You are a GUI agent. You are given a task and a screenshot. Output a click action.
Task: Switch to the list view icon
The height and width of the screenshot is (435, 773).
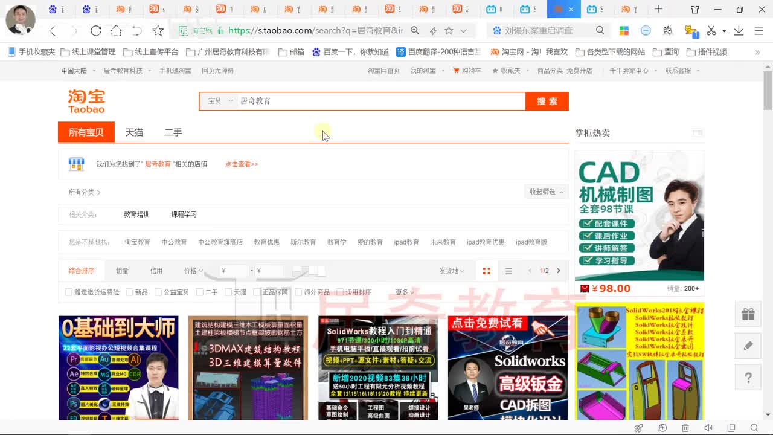tap(508, 271)
